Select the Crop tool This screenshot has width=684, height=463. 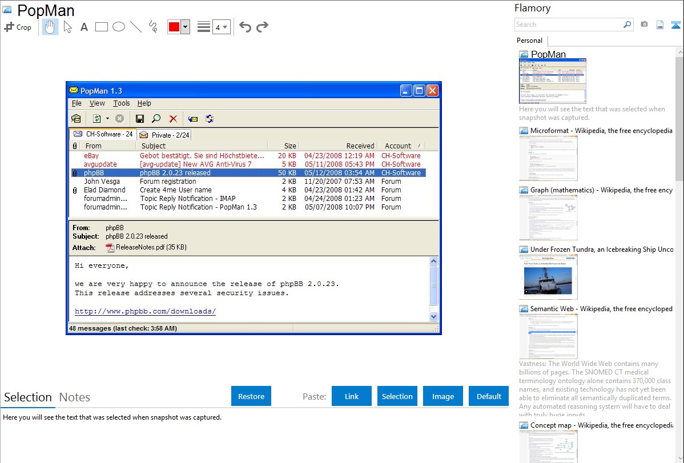[x=18, y=27]
